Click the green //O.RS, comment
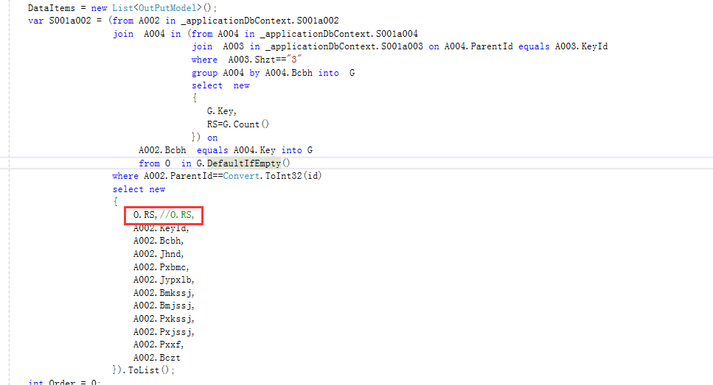Screen dimensions: 713x385 tap(177, 215)
